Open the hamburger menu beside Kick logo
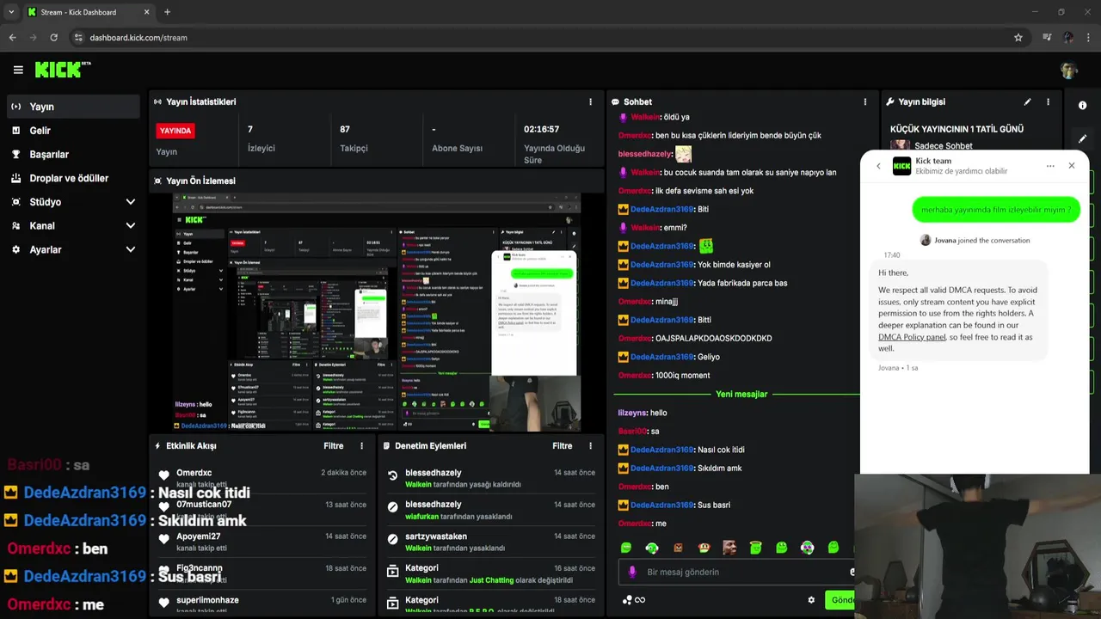The height and width of the screenshot is (619, 1101). pos(18,70)
